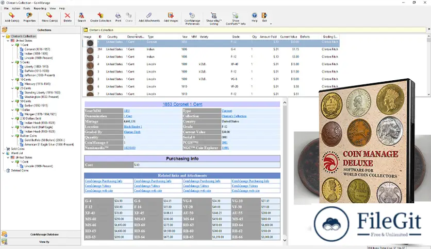This screenshot has height=249, width=431.
Task: Collapse the 10 Cents tree node
Action: pyautogui.click(x=12, y=80)
